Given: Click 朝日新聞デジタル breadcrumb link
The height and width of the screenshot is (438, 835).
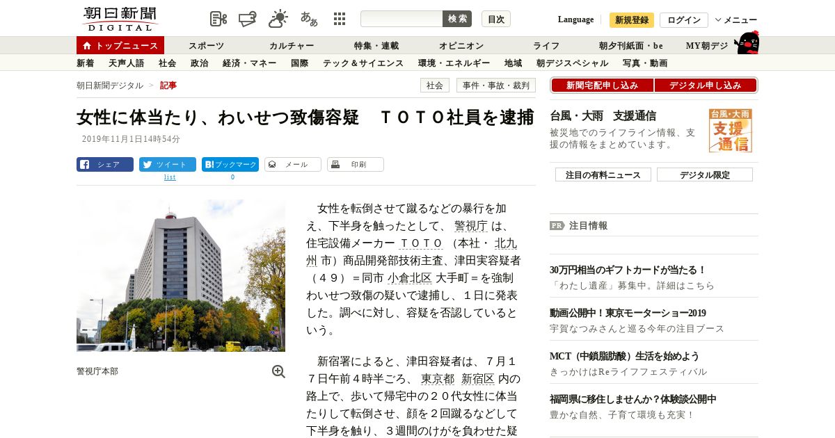Looking at the screenshot, I should 110,86.
